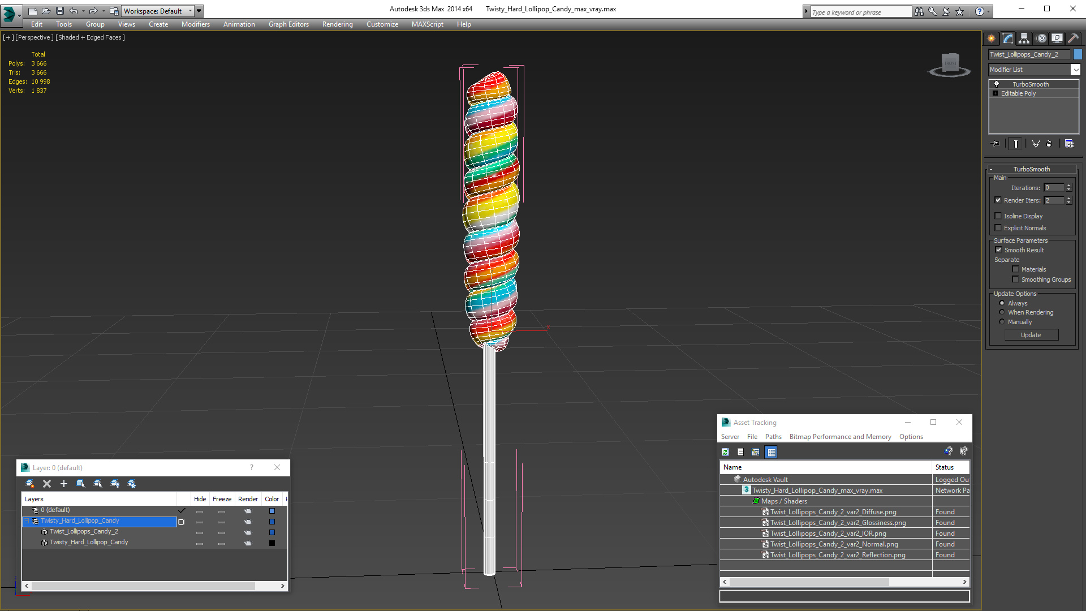Switch Asset Tracking to table view icon

(772, 452)
